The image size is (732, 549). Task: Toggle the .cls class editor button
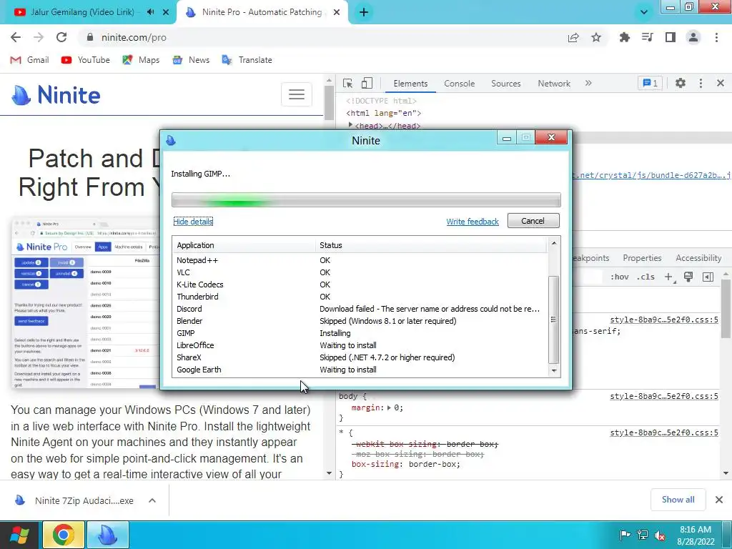coord(646,277)
